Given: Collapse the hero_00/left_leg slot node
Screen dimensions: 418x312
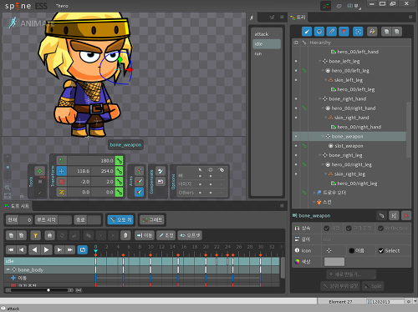Looking at the screenshot, I should coord(323,71).
